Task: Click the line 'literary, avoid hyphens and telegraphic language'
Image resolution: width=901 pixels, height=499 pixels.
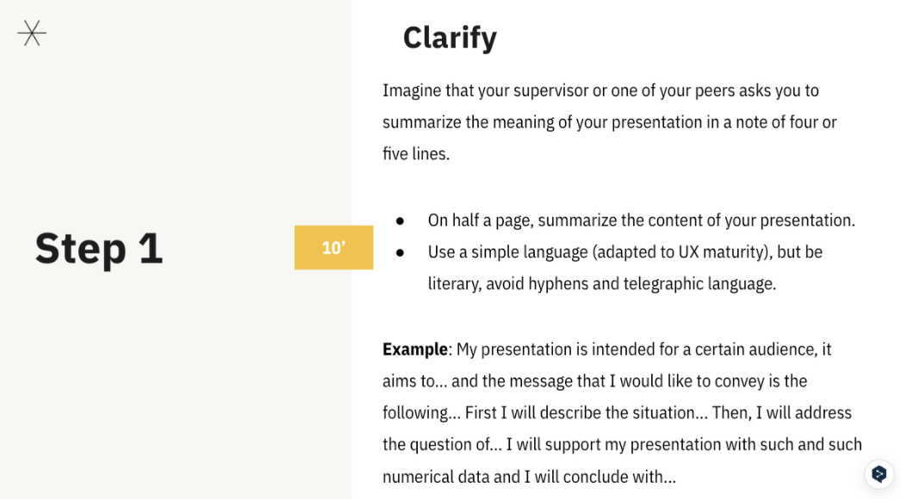Action: pos(602,284)
